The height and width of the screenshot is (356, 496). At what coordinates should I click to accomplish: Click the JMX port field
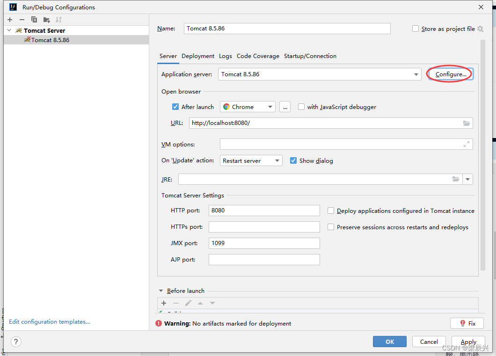(x=264, y=243)
